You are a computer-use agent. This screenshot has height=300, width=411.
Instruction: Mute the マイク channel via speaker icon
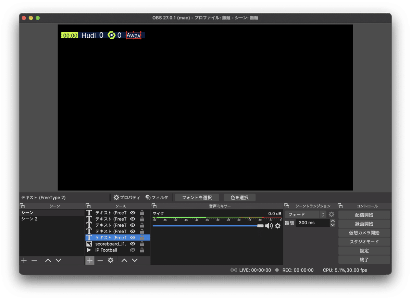click(x=269, y=226)
